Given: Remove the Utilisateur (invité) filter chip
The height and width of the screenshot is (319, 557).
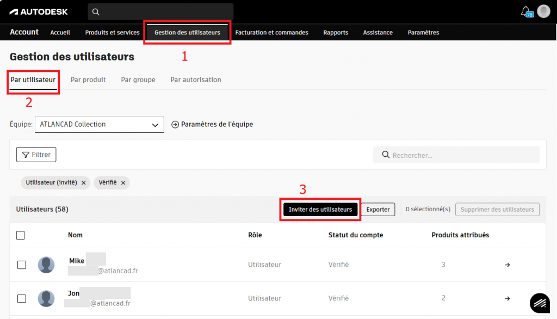Looking at the screenshot, I should 83,183.
